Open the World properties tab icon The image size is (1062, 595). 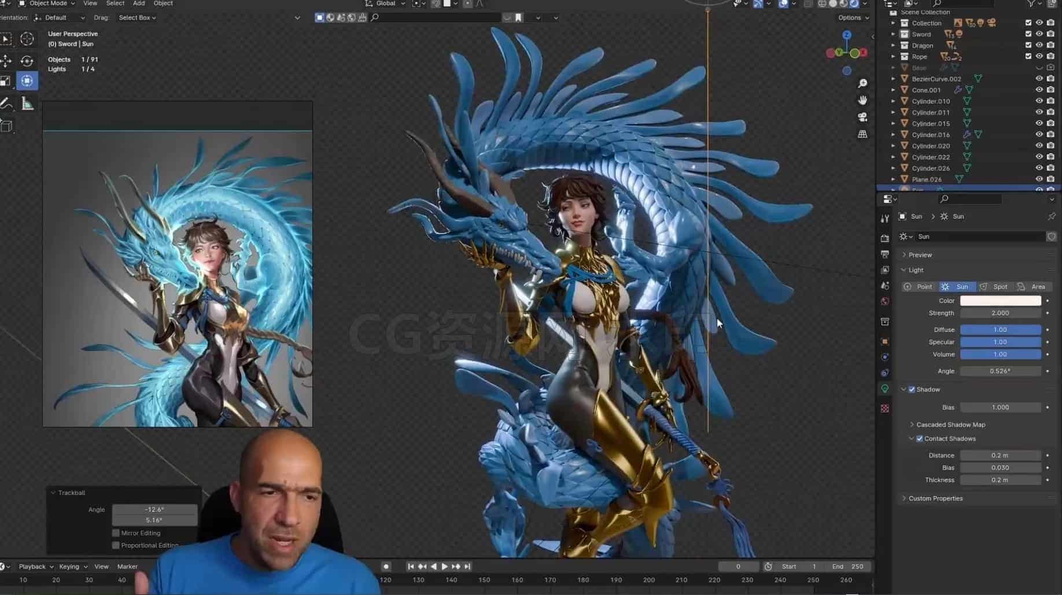click(x=884, y=301)
